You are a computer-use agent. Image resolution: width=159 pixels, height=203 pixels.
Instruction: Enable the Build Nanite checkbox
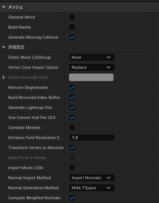pos(72,27)
